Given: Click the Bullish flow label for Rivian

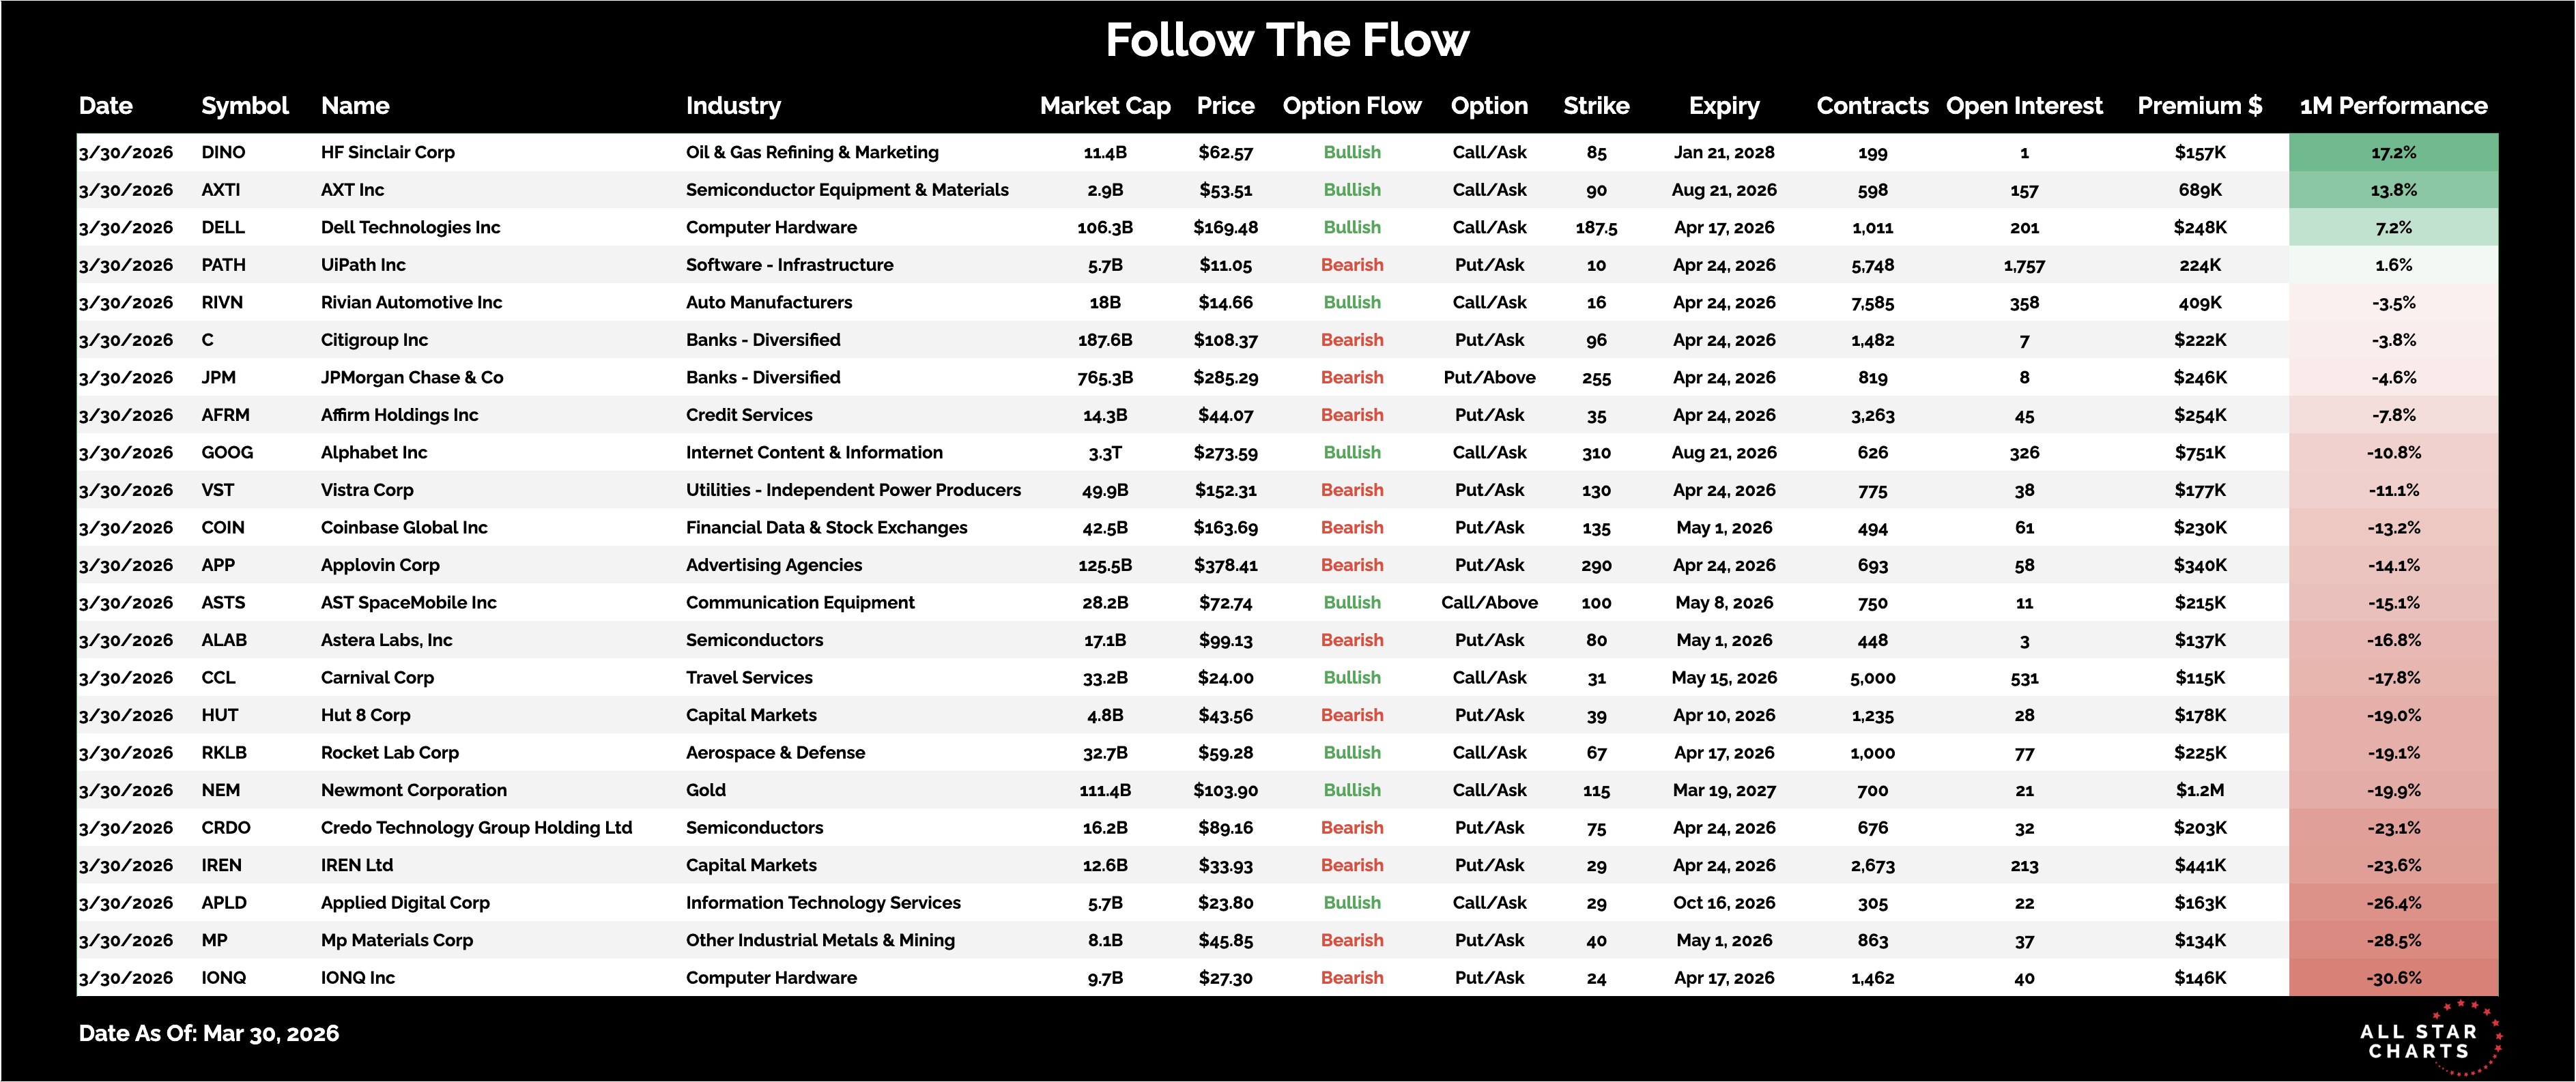Looking at the screenshot, I should [x=1351, y=303].
